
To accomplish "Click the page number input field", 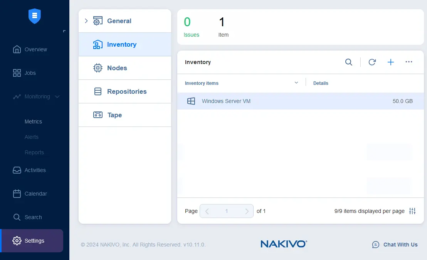I will 227,211.
